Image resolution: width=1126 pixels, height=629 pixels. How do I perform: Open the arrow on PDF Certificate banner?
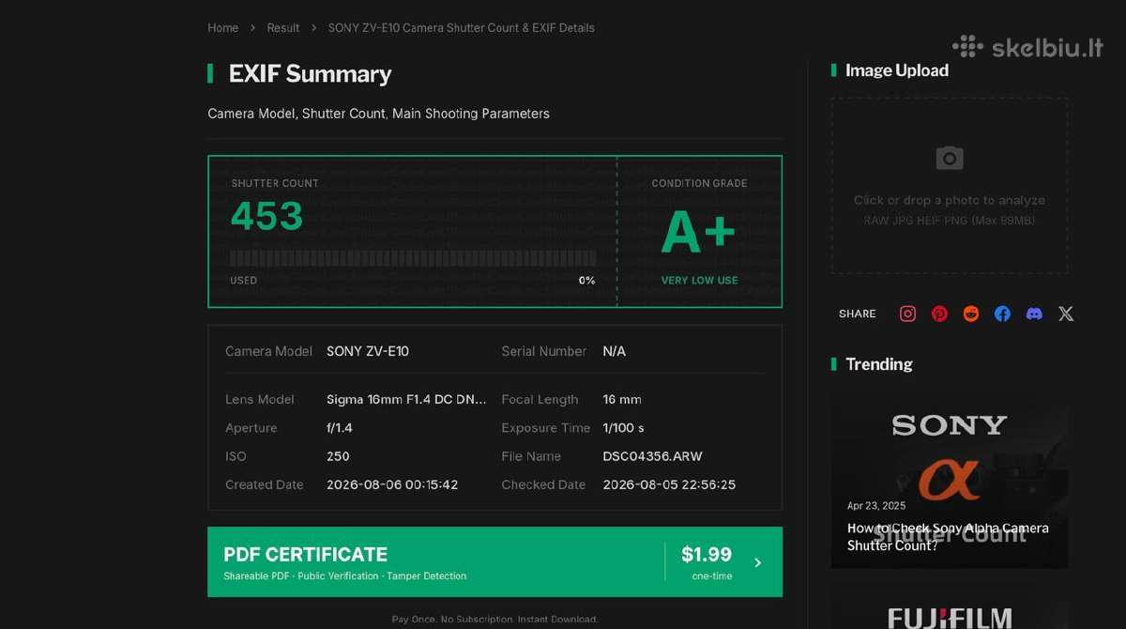757,562
